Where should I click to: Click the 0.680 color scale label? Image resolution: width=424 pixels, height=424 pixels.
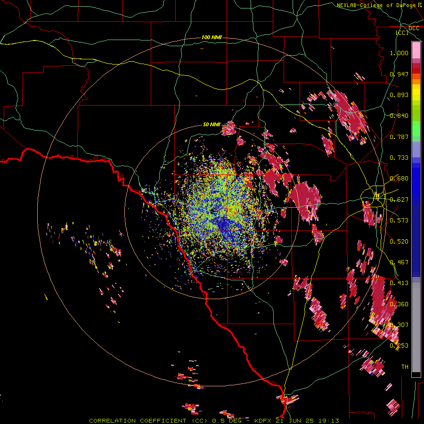click(x=399, y=179)
